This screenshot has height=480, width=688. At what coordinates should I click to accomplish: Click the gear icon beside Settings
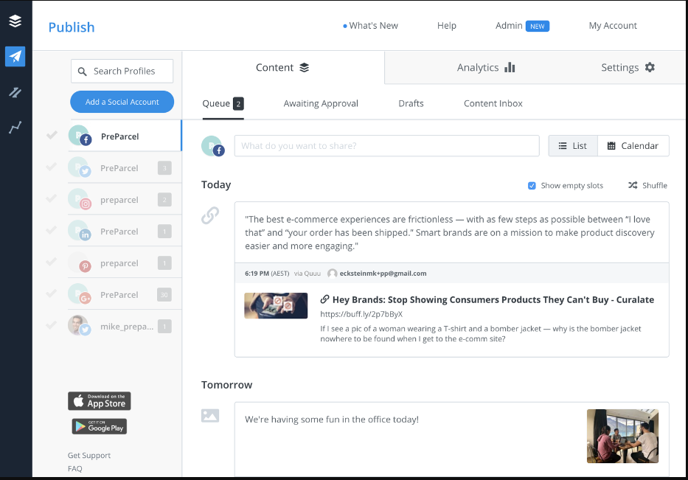click(650, 67)
